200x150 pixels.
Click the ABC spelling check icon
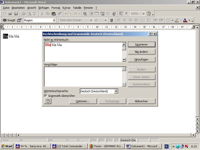(35, 14)
